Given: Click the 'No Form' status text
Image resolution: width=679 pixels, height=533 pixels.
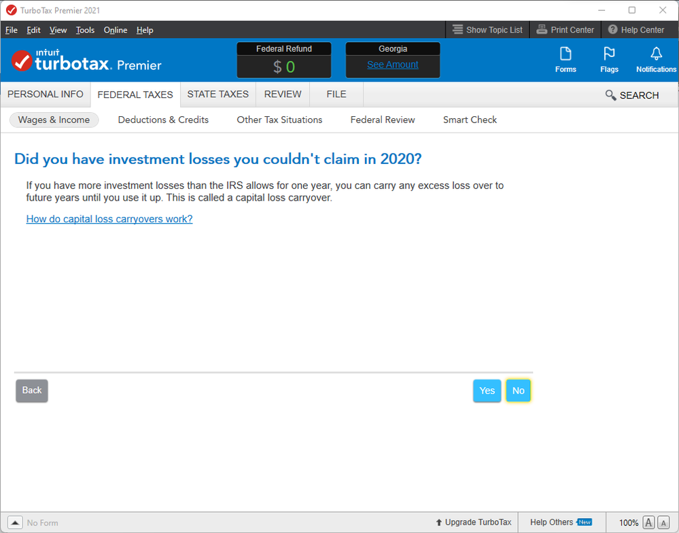Looking at the screenshot, I should [x=42, y=523].
